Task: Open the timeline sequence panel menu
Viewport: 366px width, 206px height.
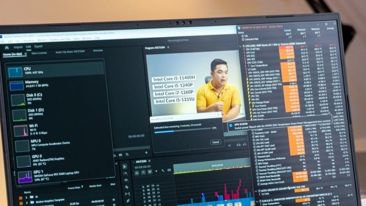Action: coord(150,161)
